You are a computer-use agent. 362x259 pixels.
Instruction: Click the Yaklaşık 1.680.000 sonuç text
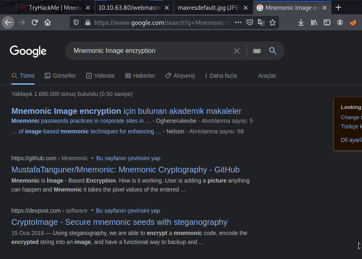(x=72, y=94)
